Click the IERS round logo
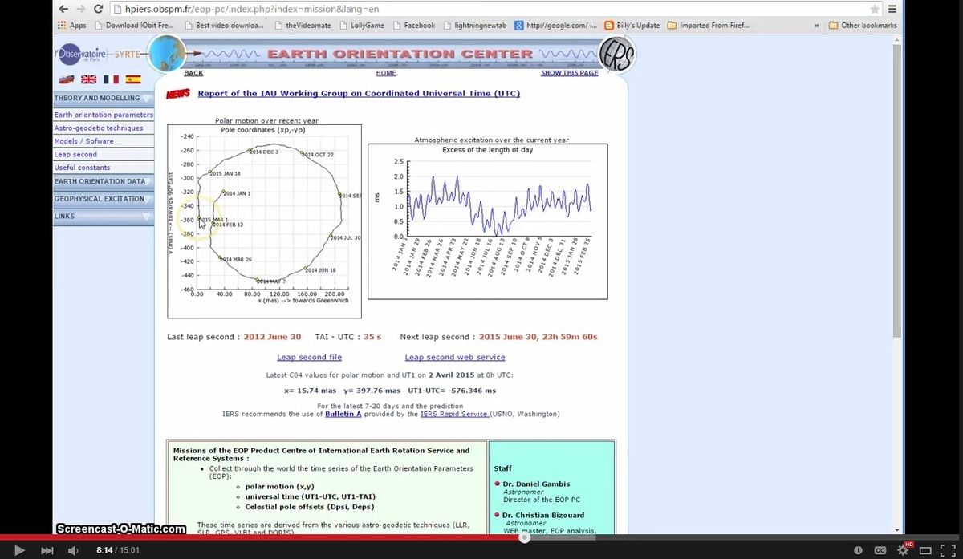 pos(617,53)
